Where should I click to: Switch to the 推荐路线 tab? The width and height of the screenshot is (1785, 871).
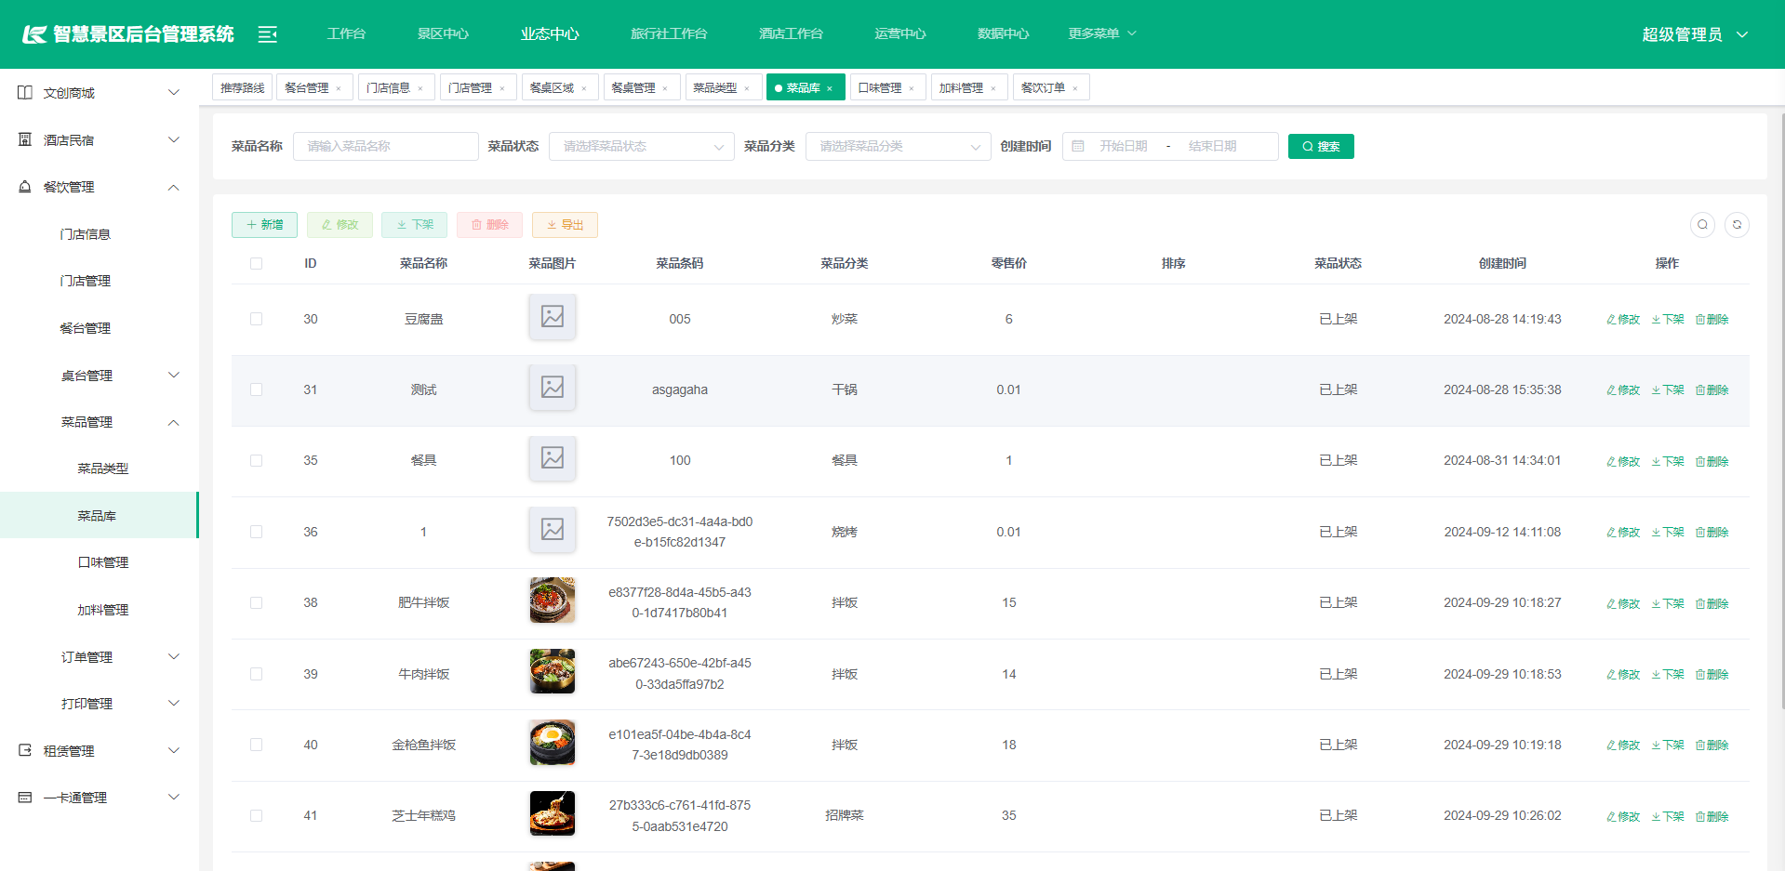point(242,88)
